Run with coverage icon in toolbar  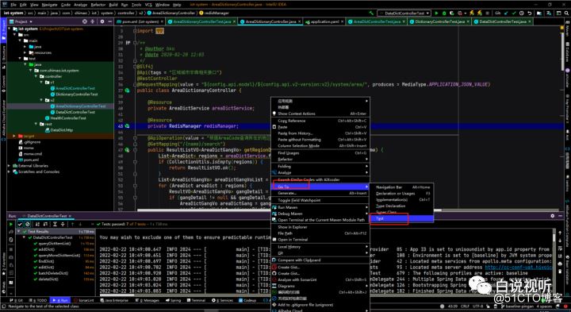[x=452, y=13]
